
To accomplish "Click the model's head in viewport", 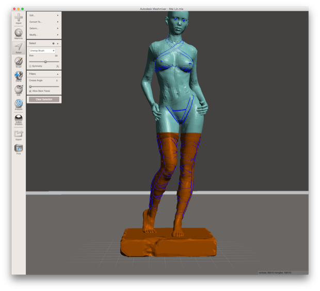I will (178, 22).
